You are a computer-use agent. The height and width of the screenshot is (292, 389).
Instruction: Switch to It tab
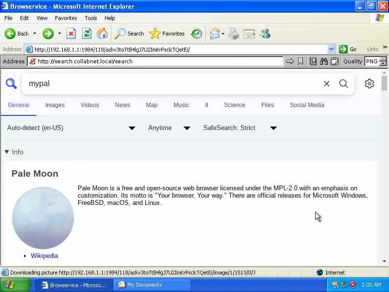[x=207, y=105]
